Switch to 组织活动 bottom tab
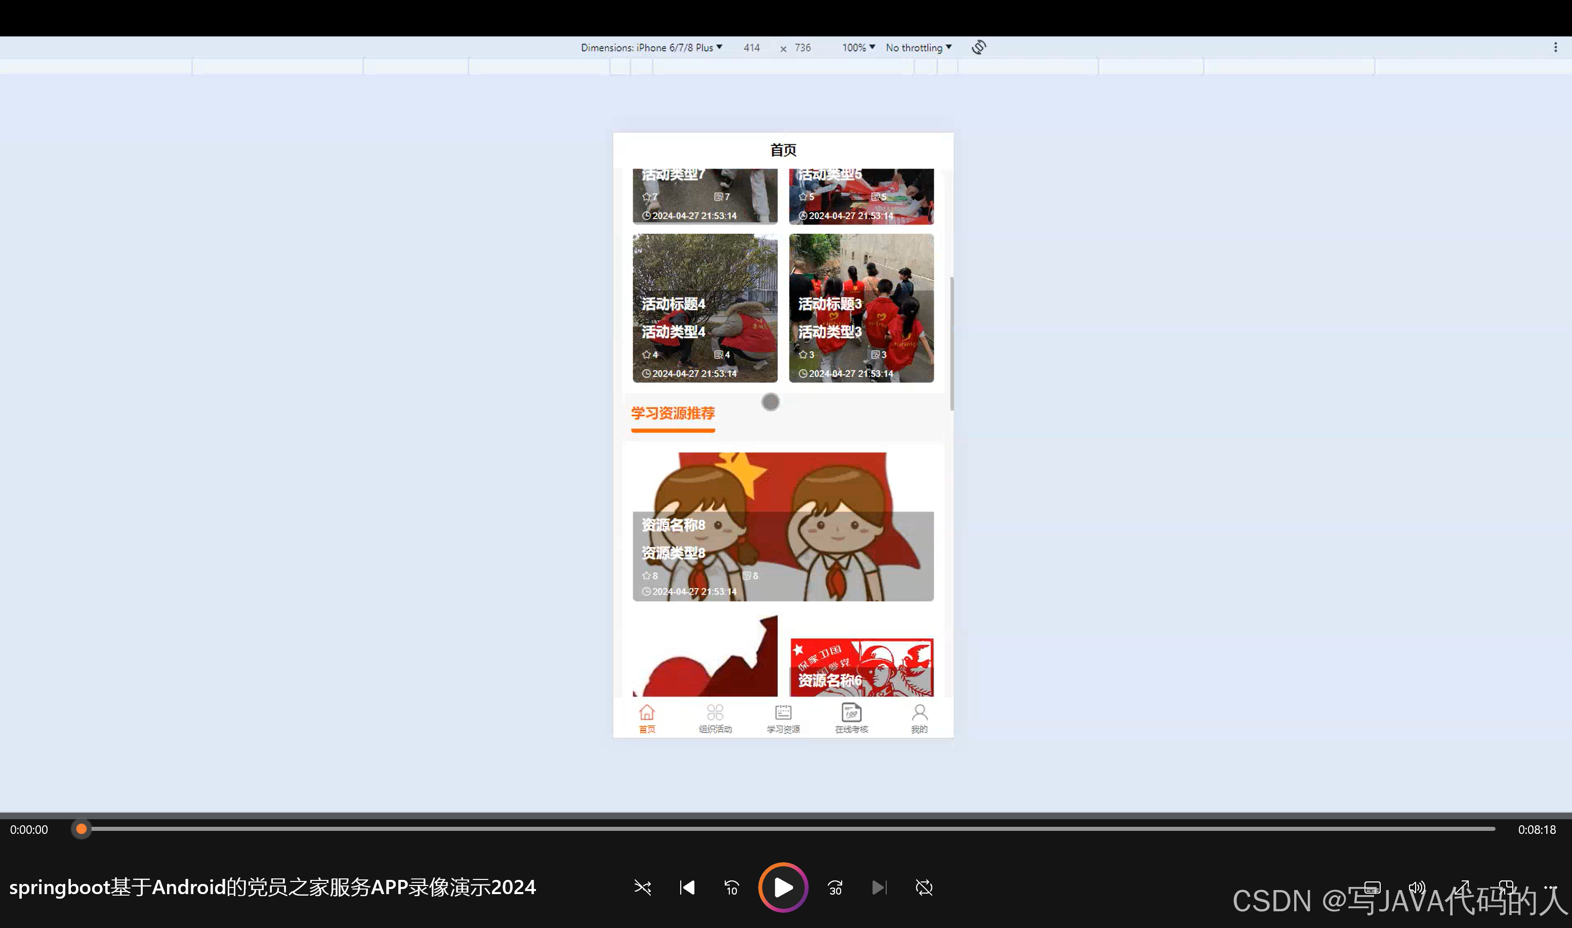The height and width of the screenshot is (928, 1572). [x=715, y=718]
